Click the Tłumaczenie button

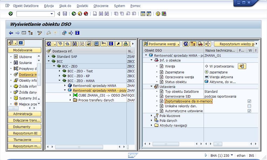(x=25, y=140)
